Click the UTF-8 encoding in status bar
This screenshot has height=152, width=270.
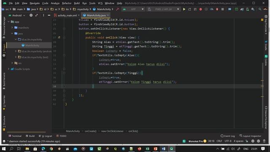point(228,141)
